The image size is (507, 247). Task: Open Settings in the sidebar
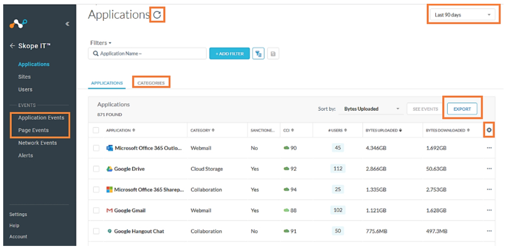click(18, 214)
